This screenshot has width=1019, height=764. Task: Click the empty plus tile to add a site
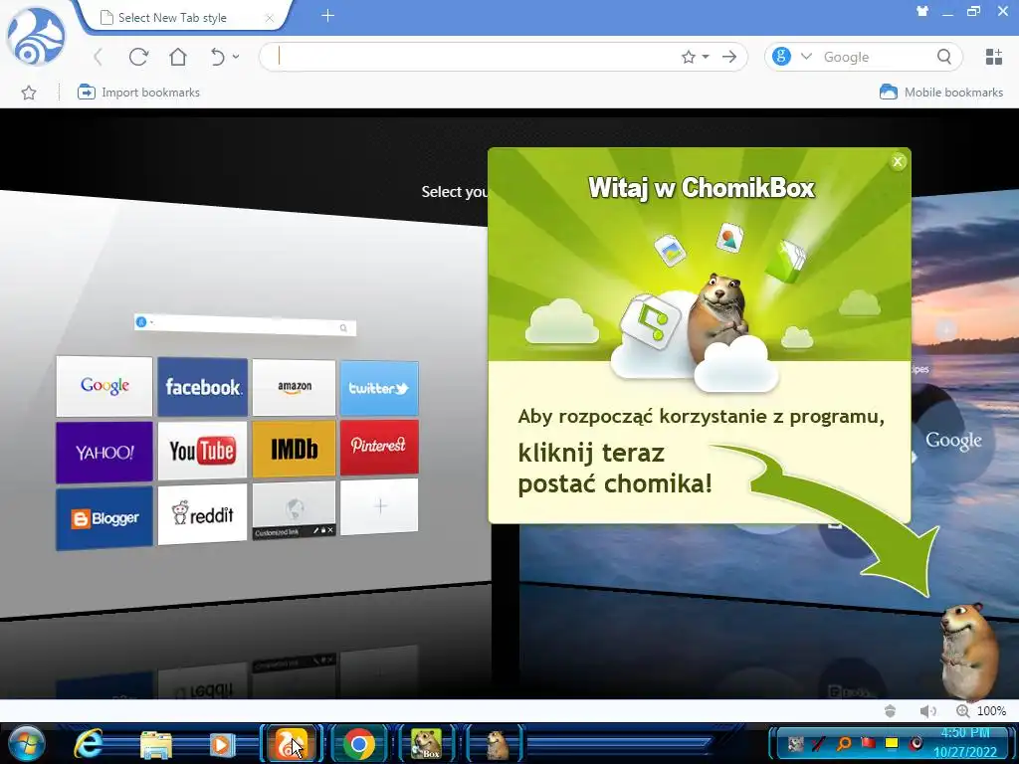[379, 506]
